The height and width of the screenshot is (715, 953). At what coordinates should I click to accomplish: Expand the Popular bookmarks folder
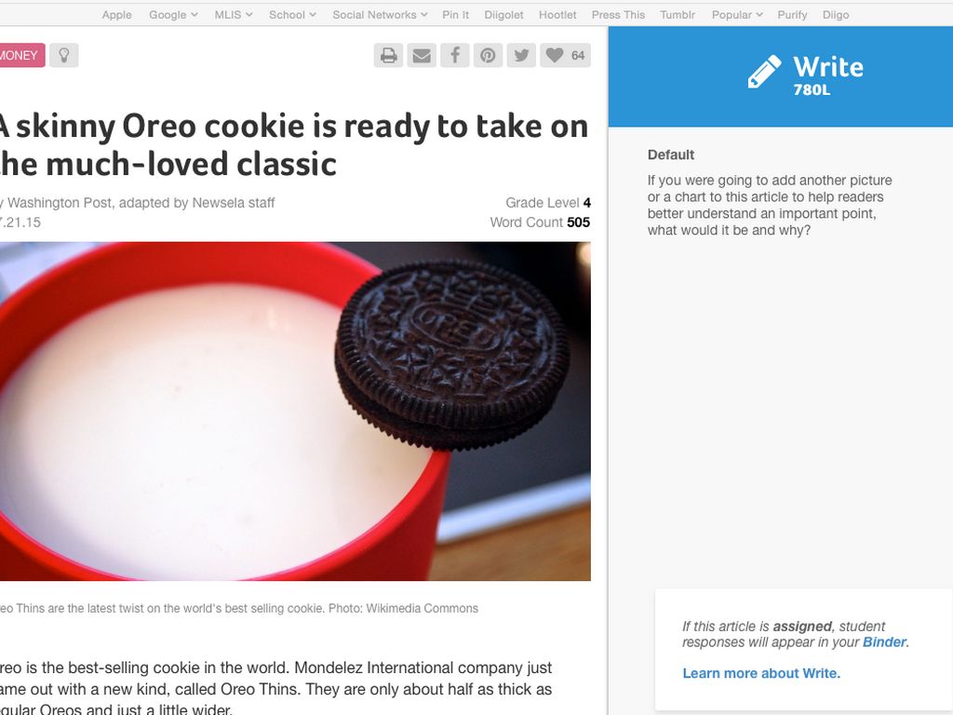pyautogui.click(x=737, y=15)
